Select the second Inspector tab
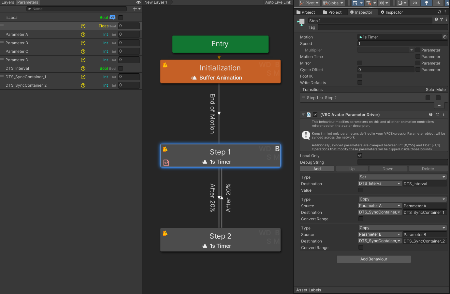450x294 pixels. tap(392, 12)
